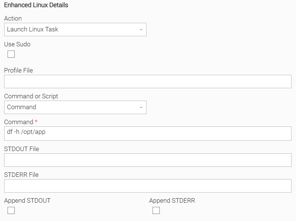
Task: Focus the Command field containing df -h /opt/app
Action: 148,133
